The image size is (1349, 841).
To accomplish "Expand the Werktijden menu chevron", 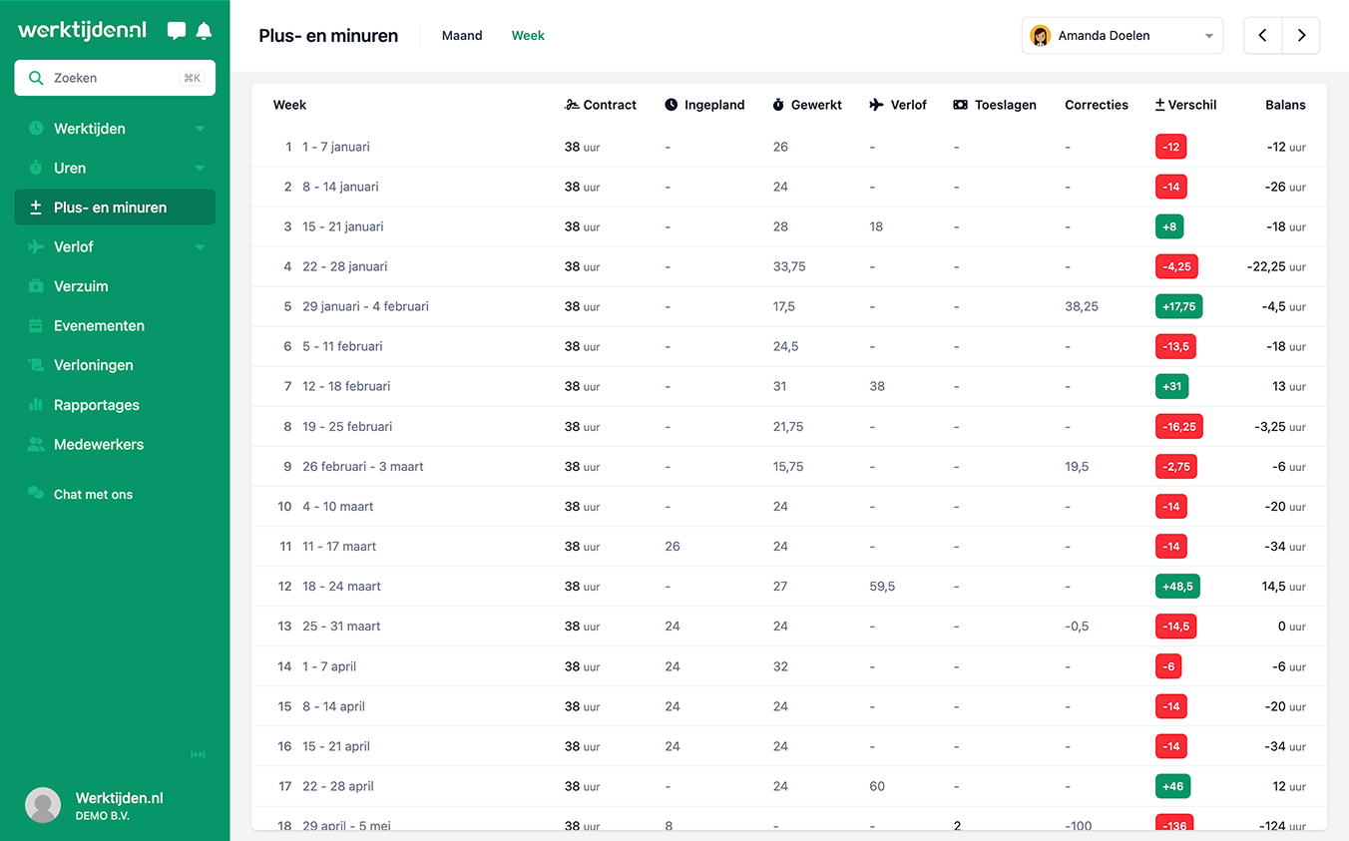I will point(200,129).
